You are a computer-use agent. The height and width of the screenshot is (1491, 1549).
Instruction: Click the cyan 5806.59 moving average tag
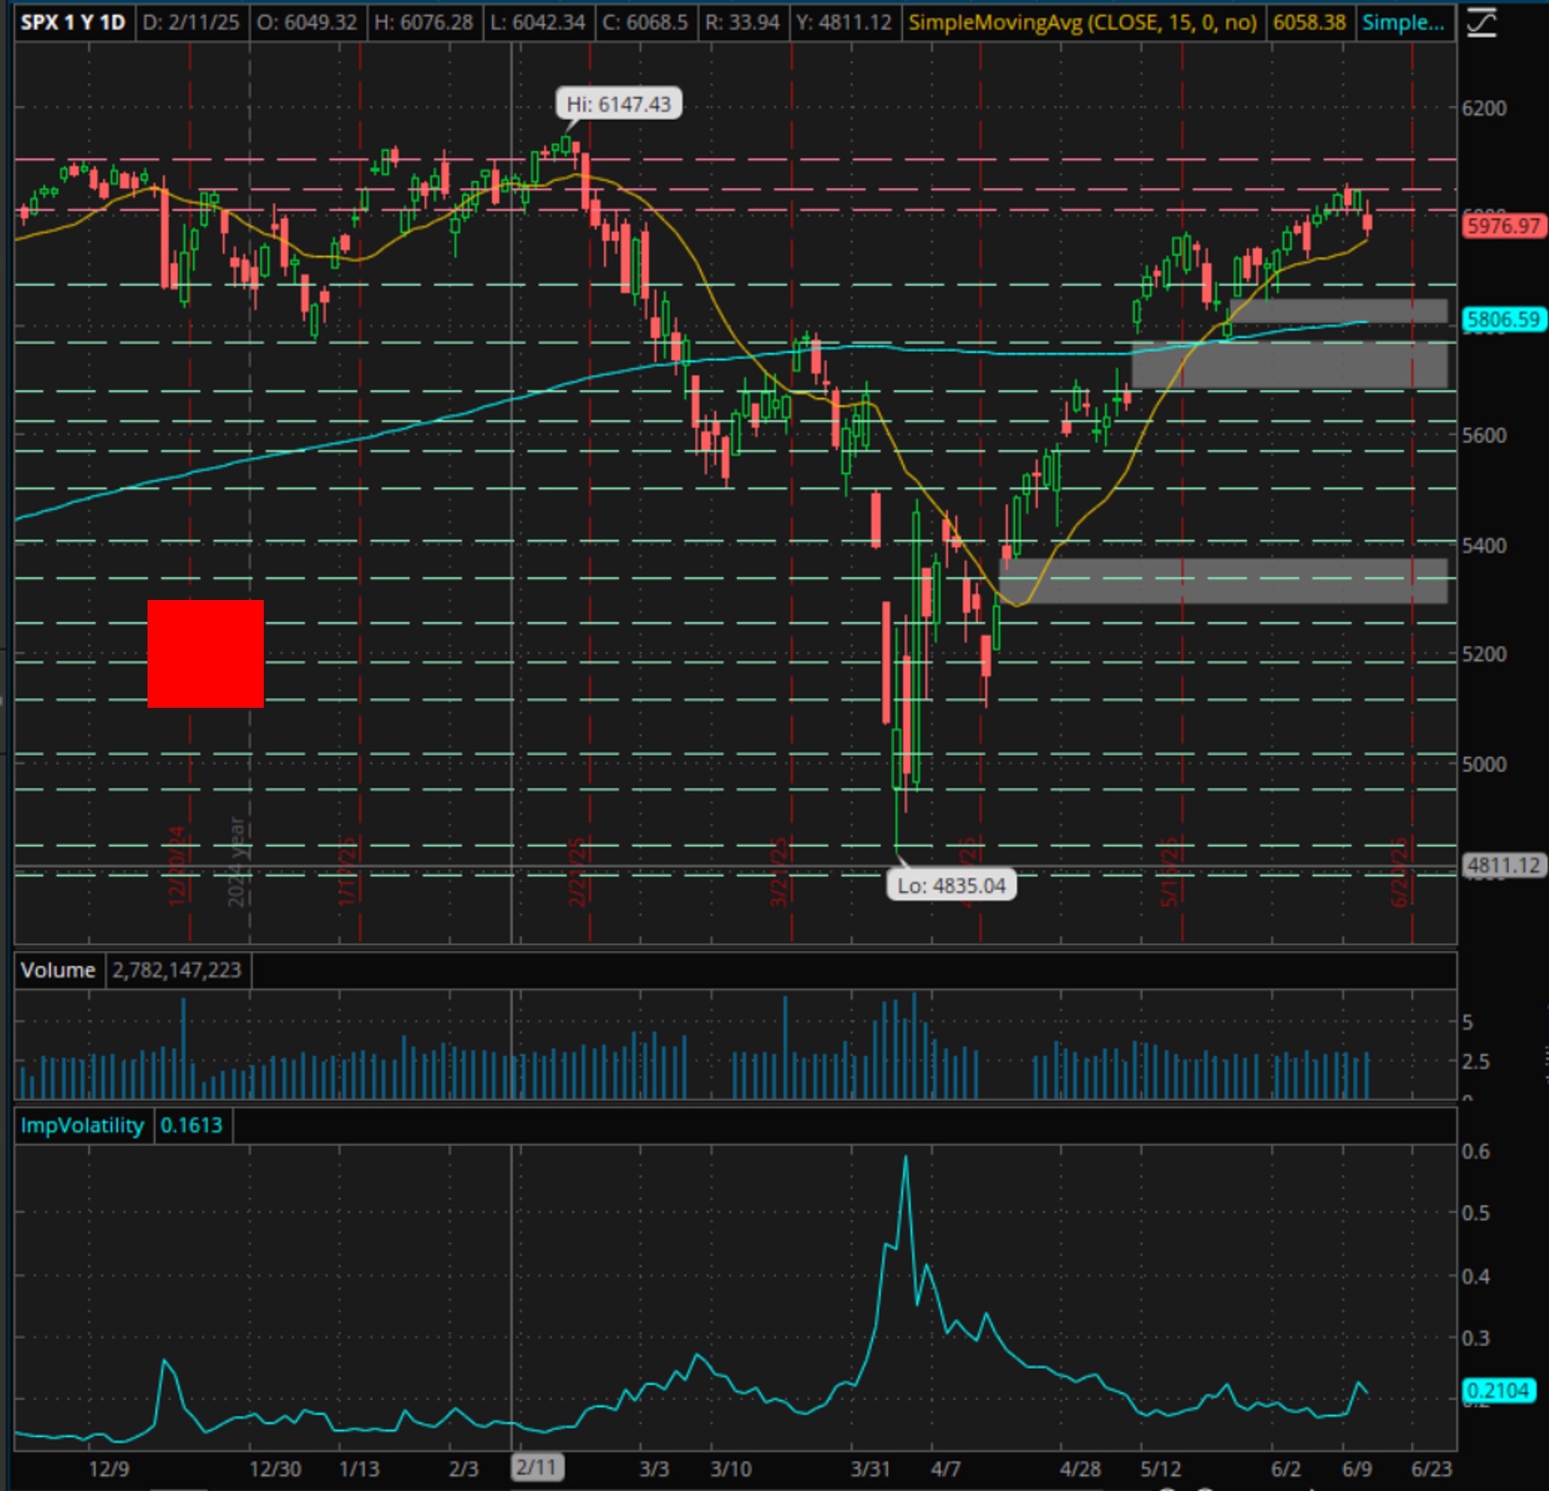1504,319
